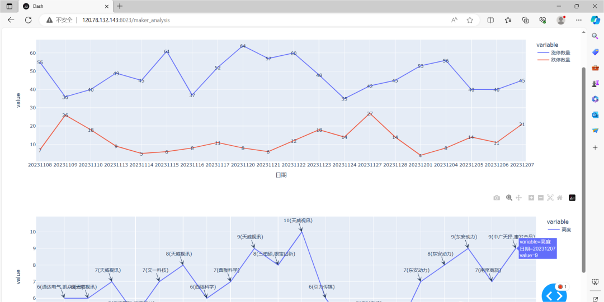Screen dimensions: 604x302
Task: Open Edge sidebar Games chess icon
Action: click(x=595, y=83)
